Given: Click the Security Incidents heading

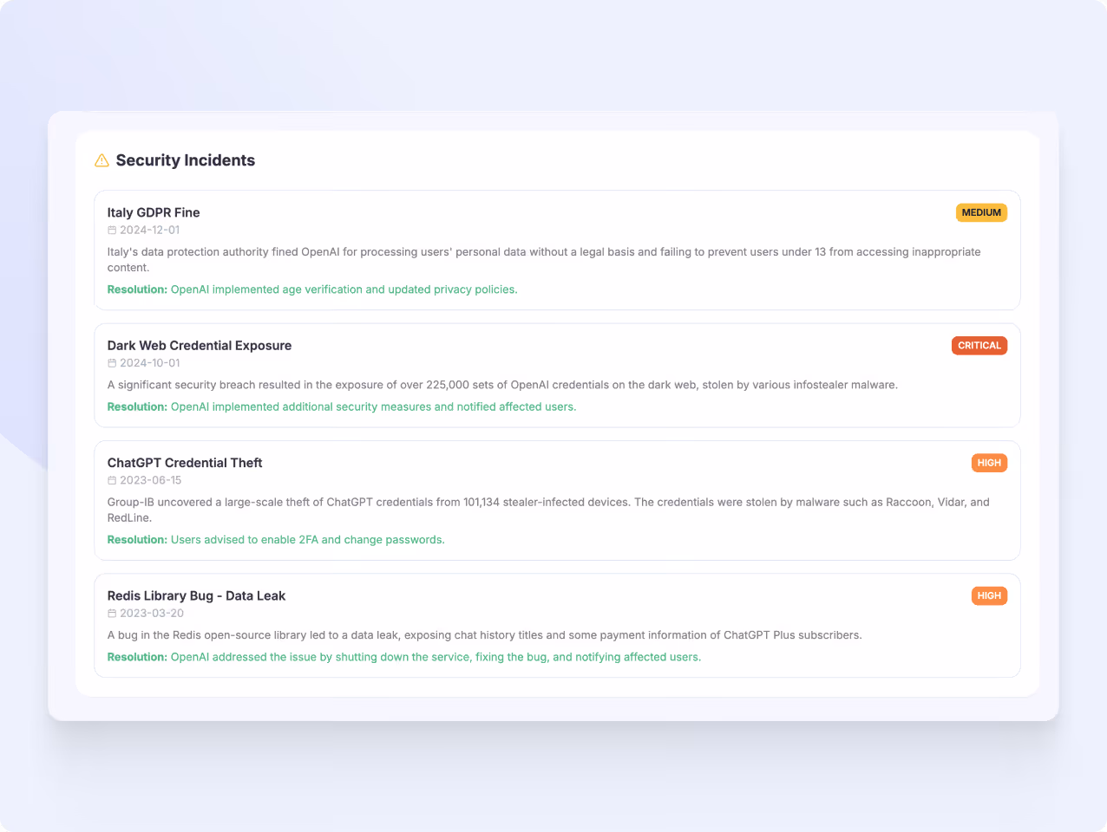Looking at the screenshot, I should click(185, 160).
